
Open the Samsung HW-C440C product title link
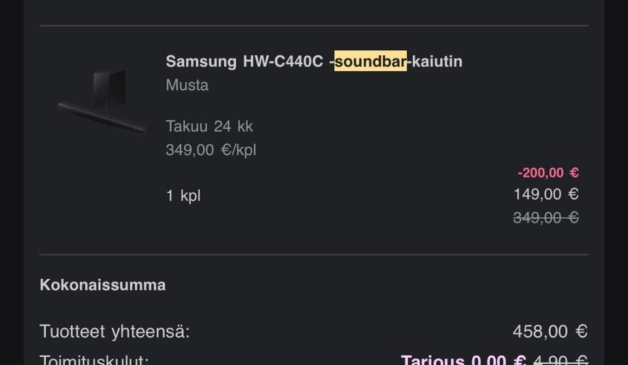(x=314, y=61)
